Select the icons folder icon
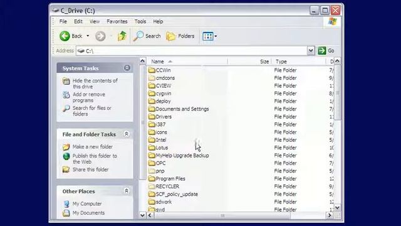This screenshot has width=401, height=226. 152,132
